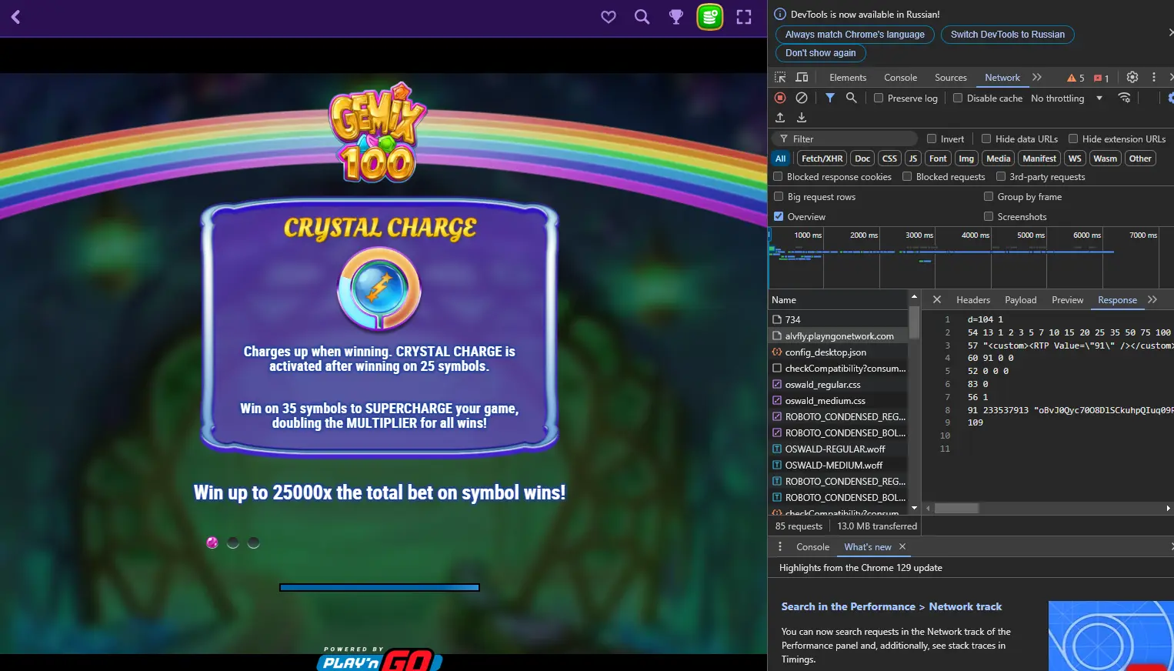Image resolution: width=1174 pixels, height=671 pixels.
Task: Close the What's new drawer tab
Action: [x=902, y=546]
